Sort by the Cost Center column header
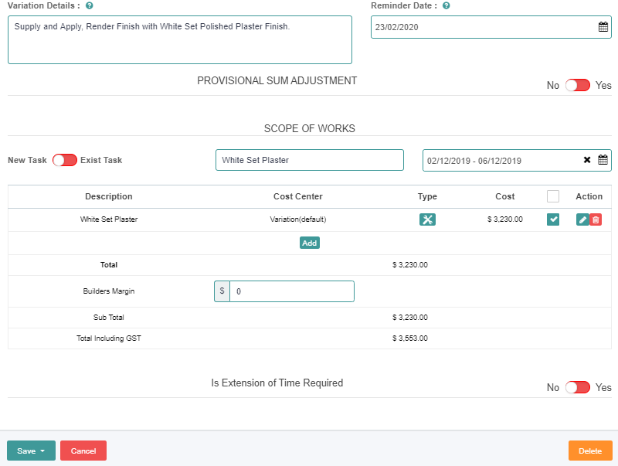 (x=298, y=196)
